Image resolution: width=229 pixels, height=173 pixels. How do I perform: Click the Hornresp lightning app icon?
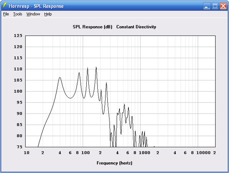[4, 6]
